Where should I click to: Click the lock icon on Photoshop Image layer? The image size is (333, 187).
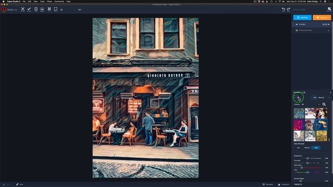click(x=328, y=30)
